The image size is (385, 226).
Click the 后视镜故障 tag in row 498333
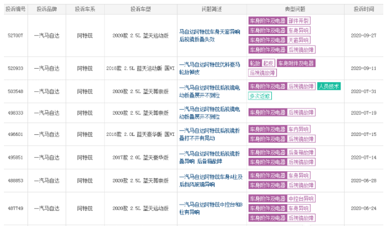point(301,112)
